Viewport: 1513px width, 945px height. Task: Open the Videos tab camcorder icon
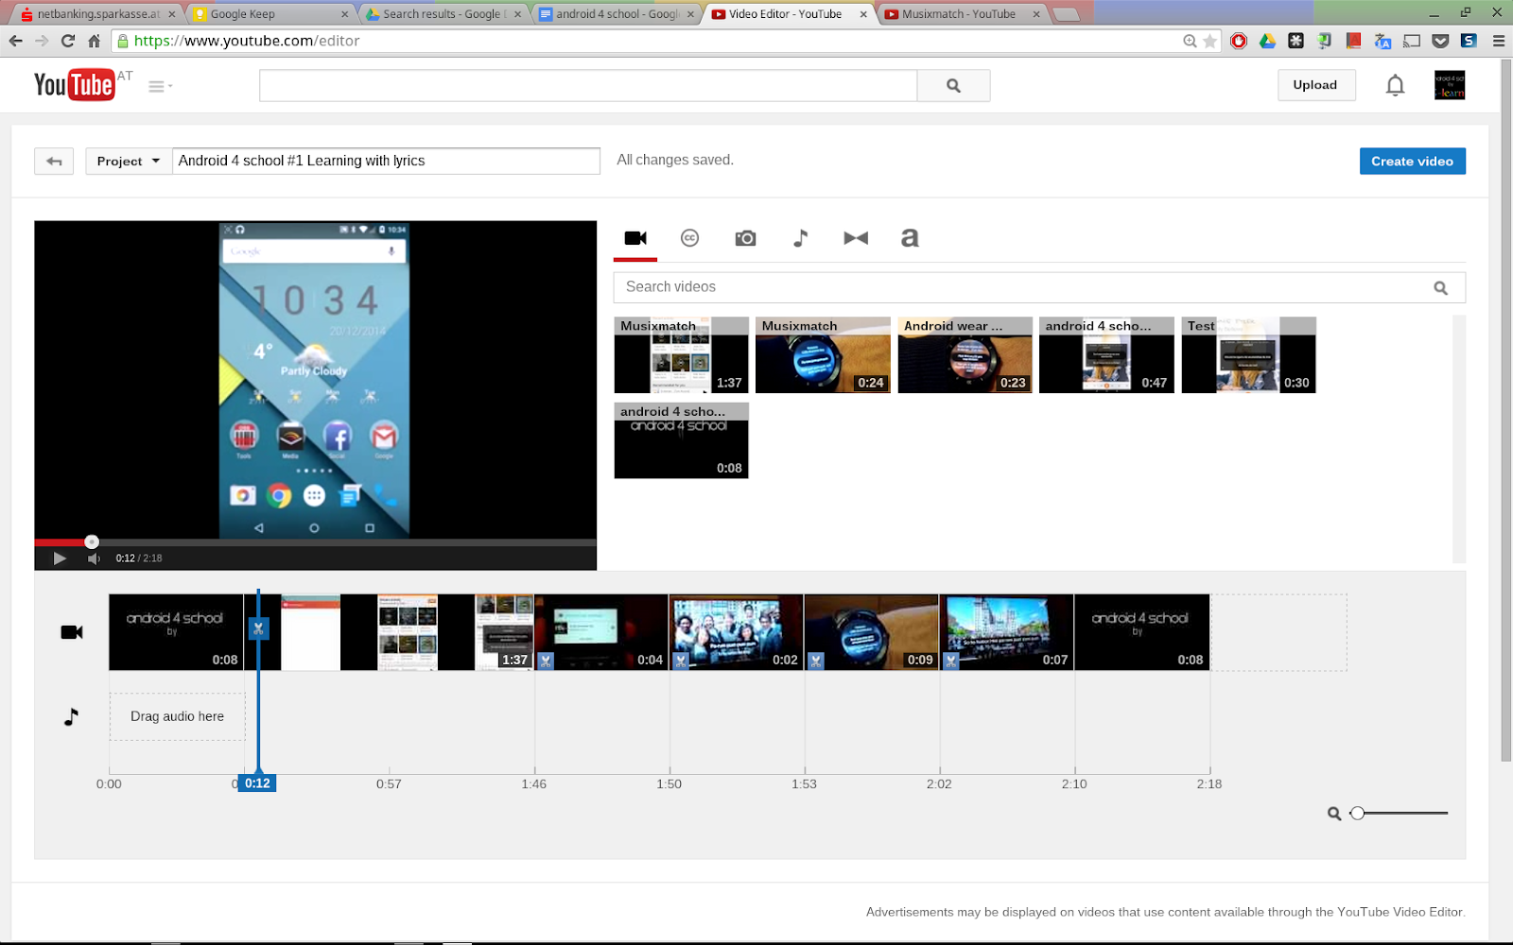[635, 238]
